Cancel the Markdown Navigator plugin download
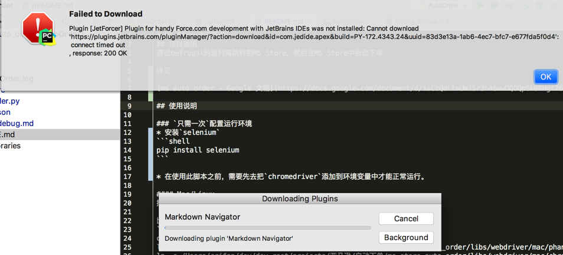Screen dimensions: 563x255 406,219
